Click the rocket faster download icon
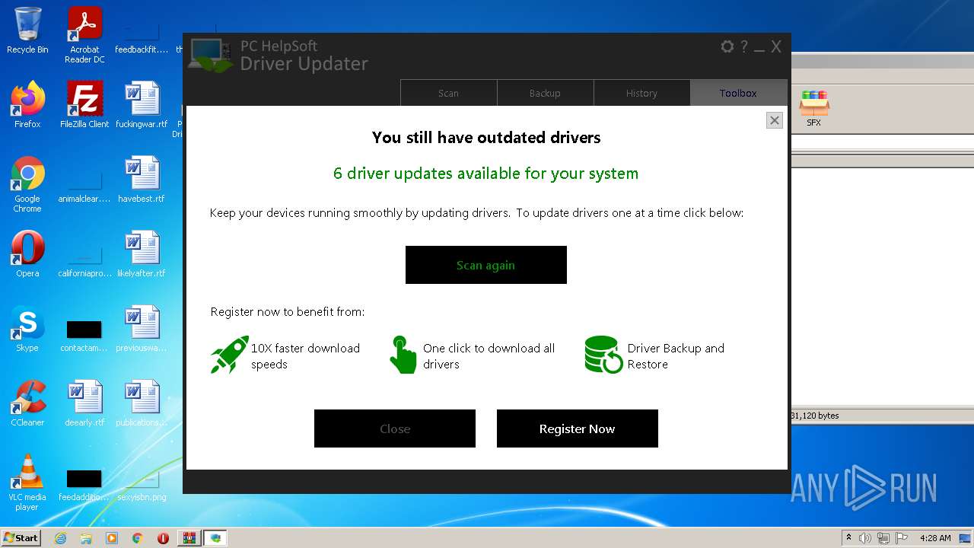The image size is (974, 548). [x=229, y=355]
